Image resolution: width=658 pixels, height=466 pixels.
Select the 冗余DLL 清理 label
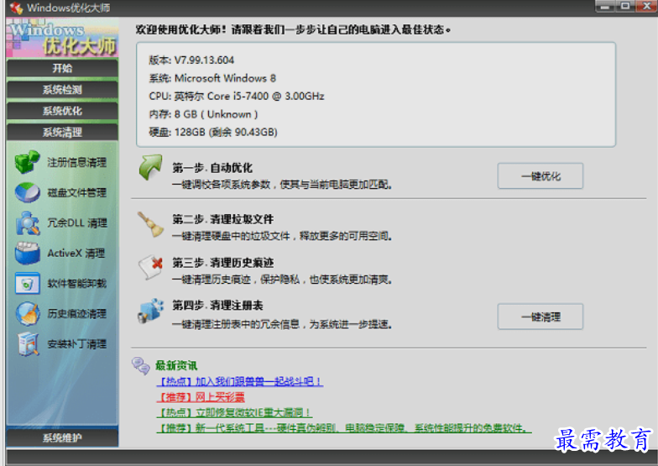[77, 223]
